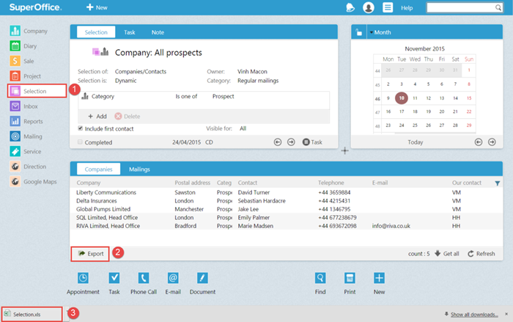Screen dimensions: 513x322
Task: Open the Sale navigator icon
Action: (x=15, y=61)
